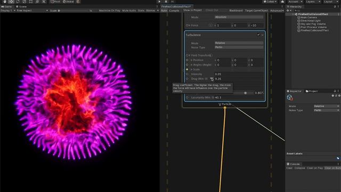Toggle the Blackboard panel
The height and width of the screenshot is (192, 341).
pyautogui.click(x=236, y=11)
